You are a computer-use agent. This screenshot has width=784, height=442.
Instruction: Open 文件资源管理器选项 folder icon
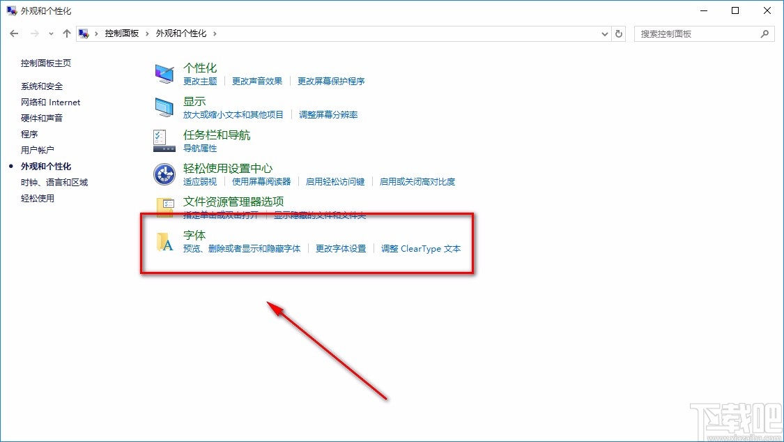tap(164, 207)
